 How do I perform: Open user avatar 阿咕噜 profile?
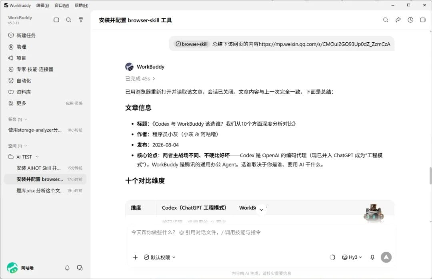tap(12, 268)
